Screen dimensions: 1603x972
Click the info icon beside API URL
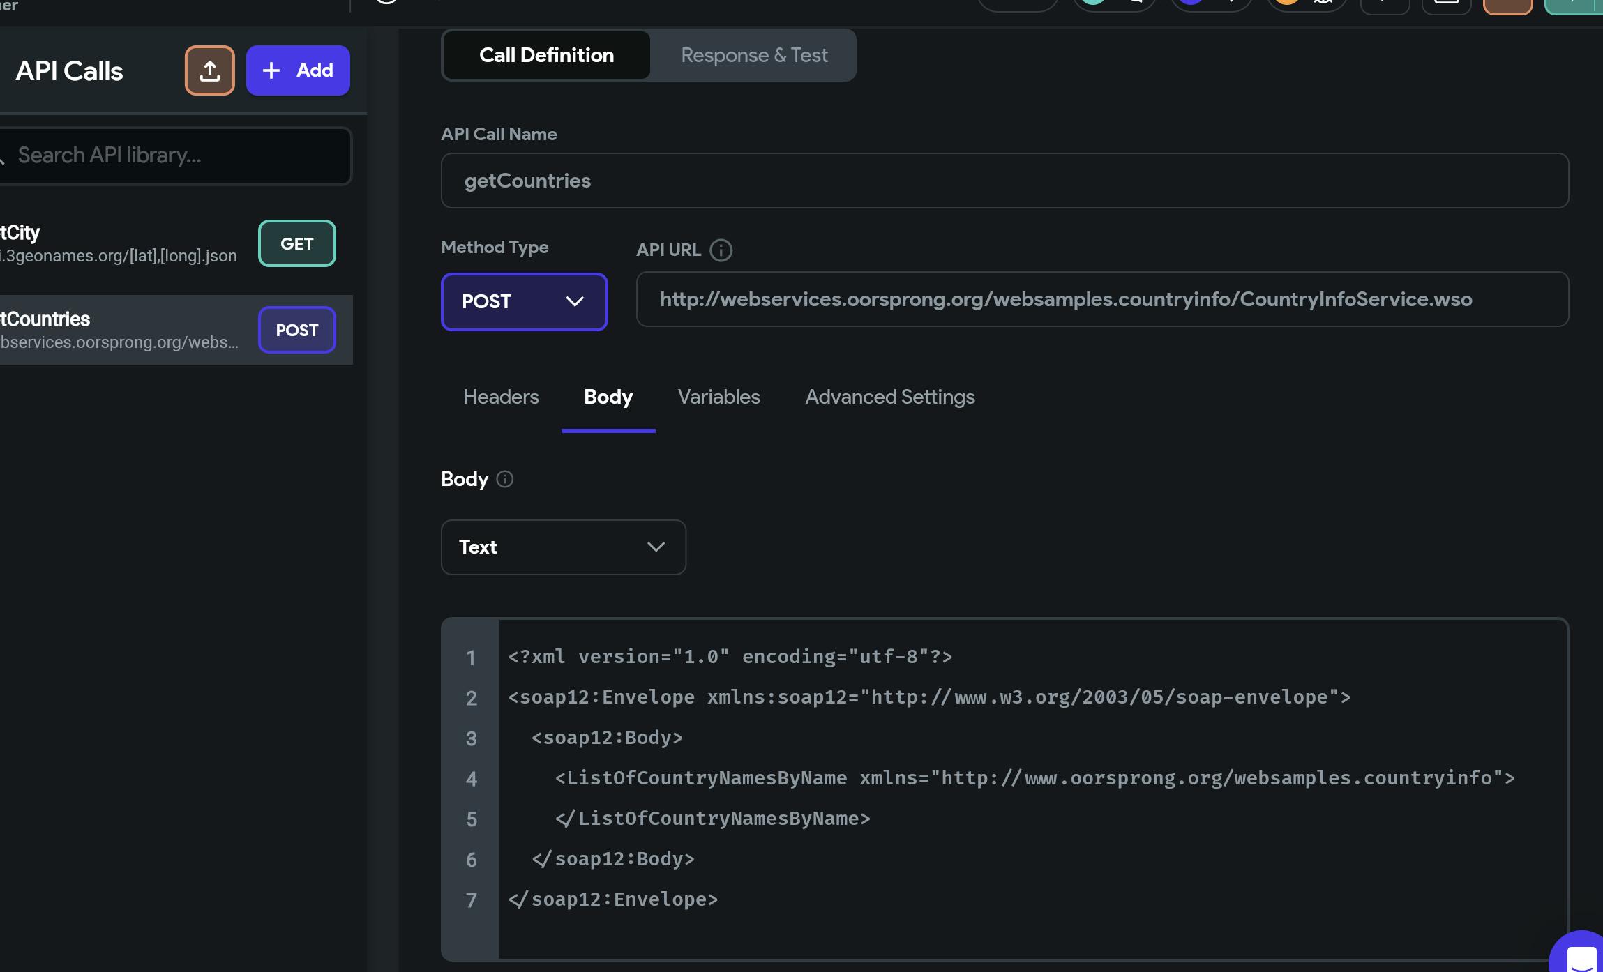pos(721,250)
